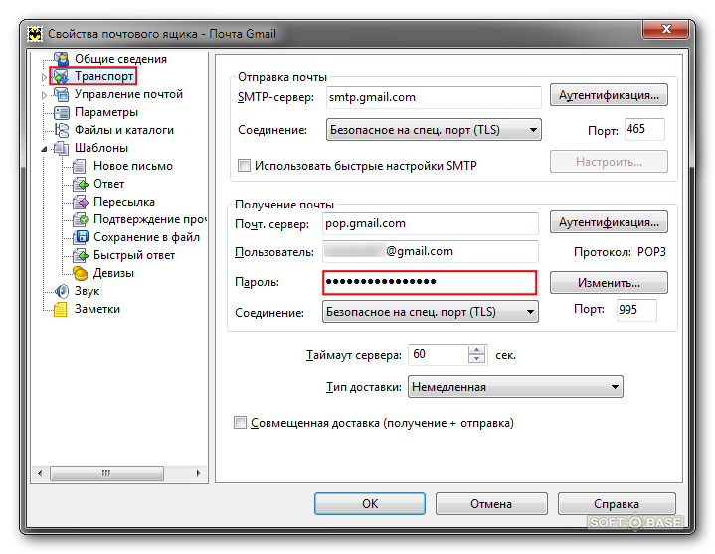Select Шаблоны in the tree
The width and height of the screenshot is (715, 554).
point(101,148)
